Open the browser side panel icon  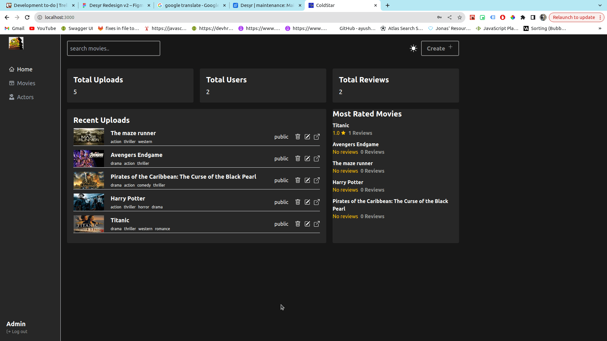533,17
